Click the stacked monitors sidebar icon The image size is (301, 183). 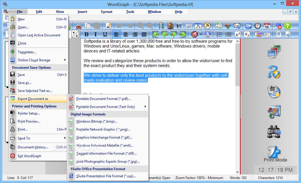(x=274, y=52)
